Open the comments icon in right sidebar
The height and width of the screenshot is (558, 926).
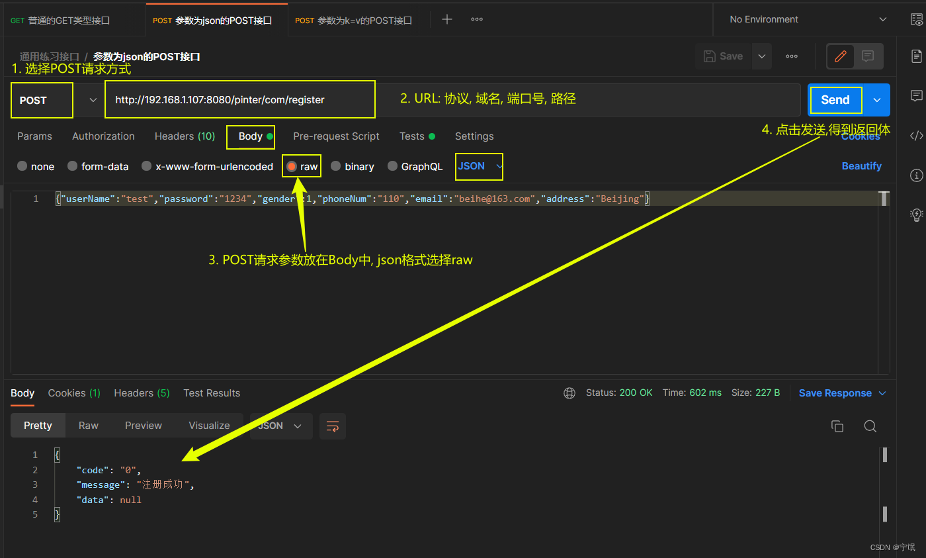tap(916, 96)
